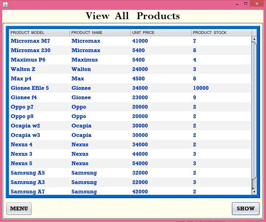
Task: Click the name cell in Micromax 230 row
Action: [x=100, y=50]
